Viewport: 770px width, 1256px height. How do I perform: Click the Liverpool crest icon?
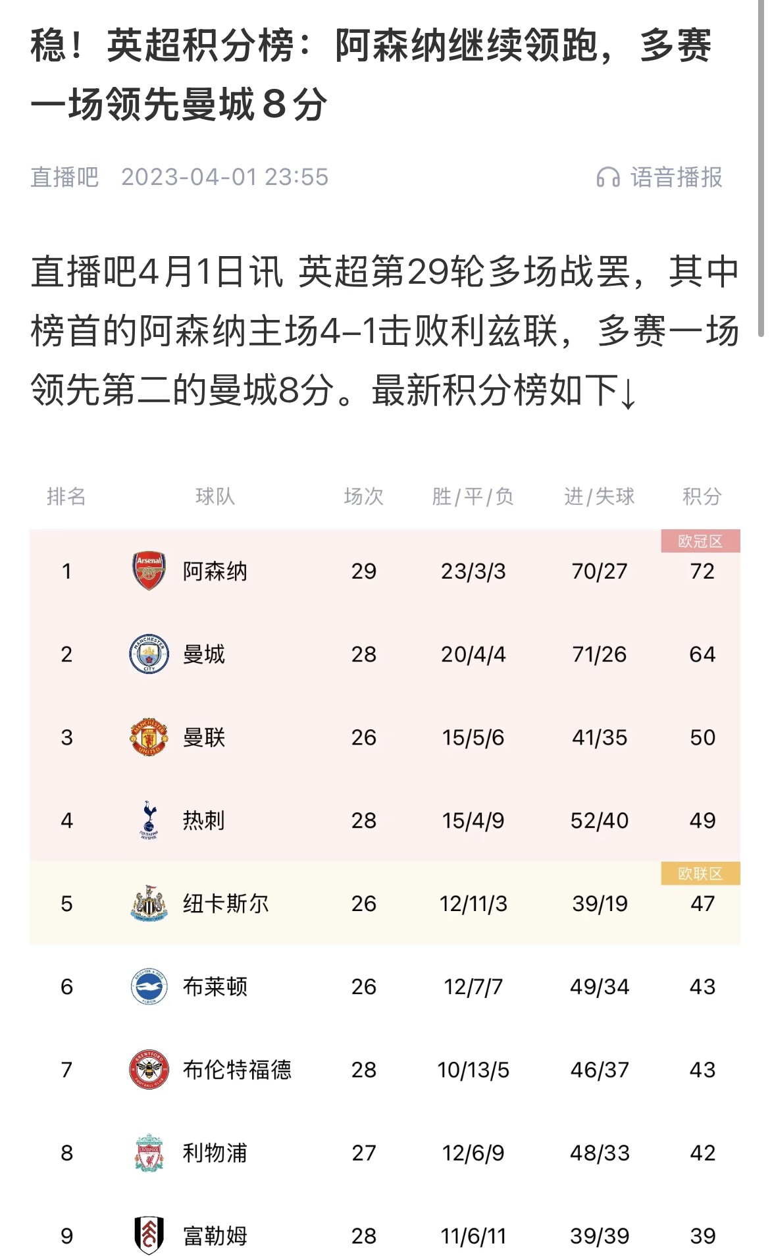tap(148, 1154)
